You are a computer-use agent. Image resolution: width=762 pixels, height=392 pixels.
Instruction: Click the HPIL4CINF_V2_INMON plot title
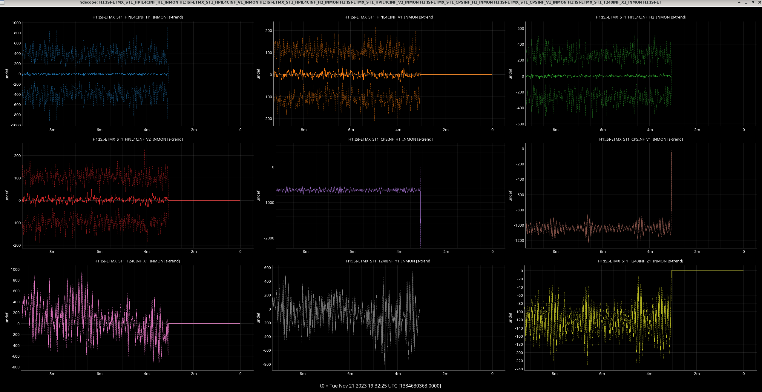coord(137,139)
